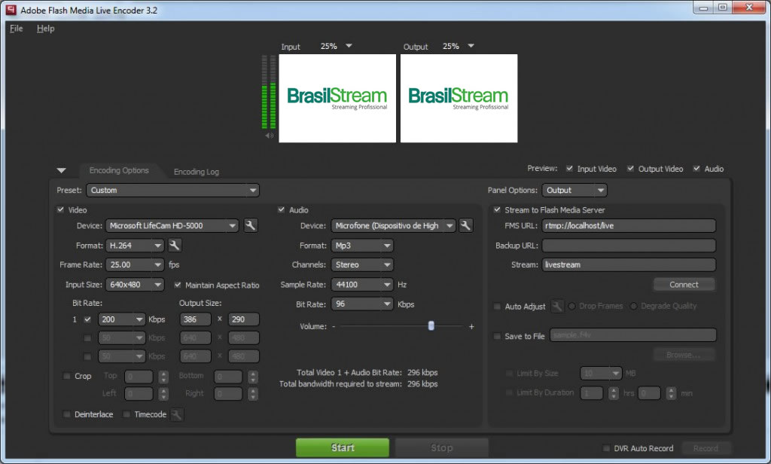Open video Device dropdown Microsoft LifeCam
The image size is (771, 464).
click(172, 225)
